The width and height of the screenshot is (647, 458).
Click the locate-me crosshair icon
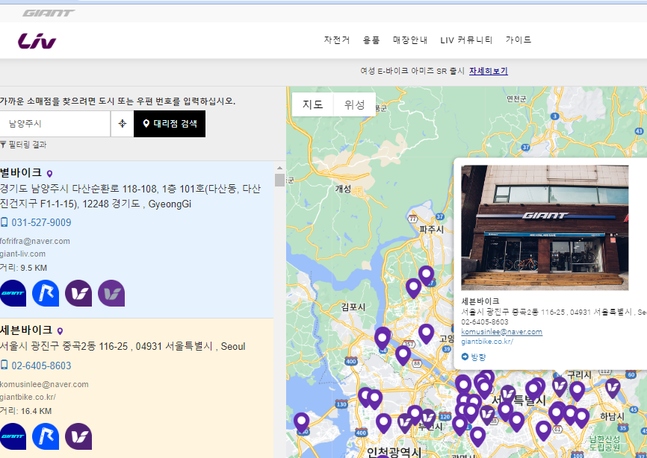[x=122, y=124]
